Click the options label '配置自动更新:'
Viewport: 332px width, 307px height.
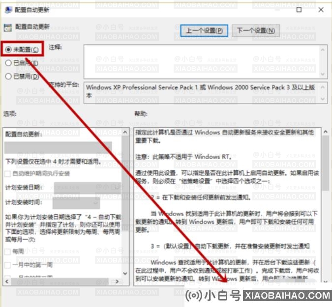[24, 134]
